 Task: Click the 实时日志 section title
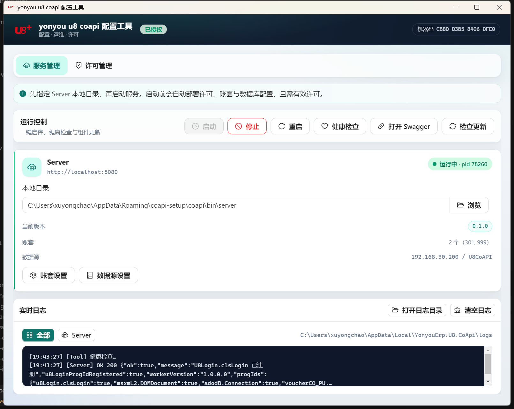33,310
